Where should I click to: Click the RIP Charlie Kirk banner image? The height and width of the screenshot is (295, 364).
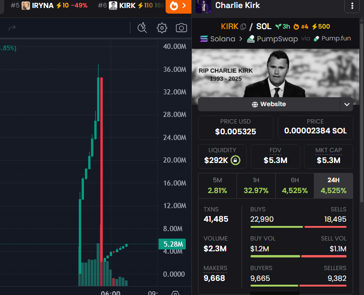pos(275,73)
